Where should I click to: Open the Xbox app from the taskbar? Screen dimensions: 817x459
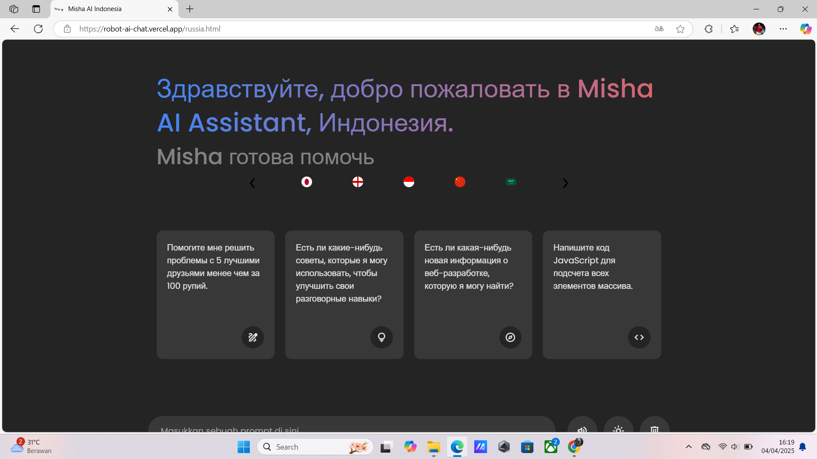point(551,447)
